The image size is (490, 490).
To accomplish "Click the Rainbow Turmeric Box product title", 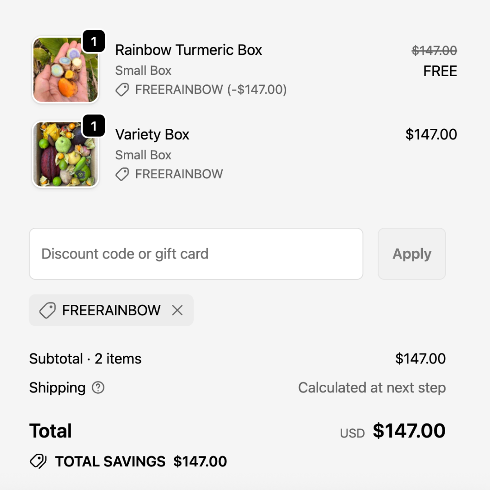I will [x=189, y=50].
